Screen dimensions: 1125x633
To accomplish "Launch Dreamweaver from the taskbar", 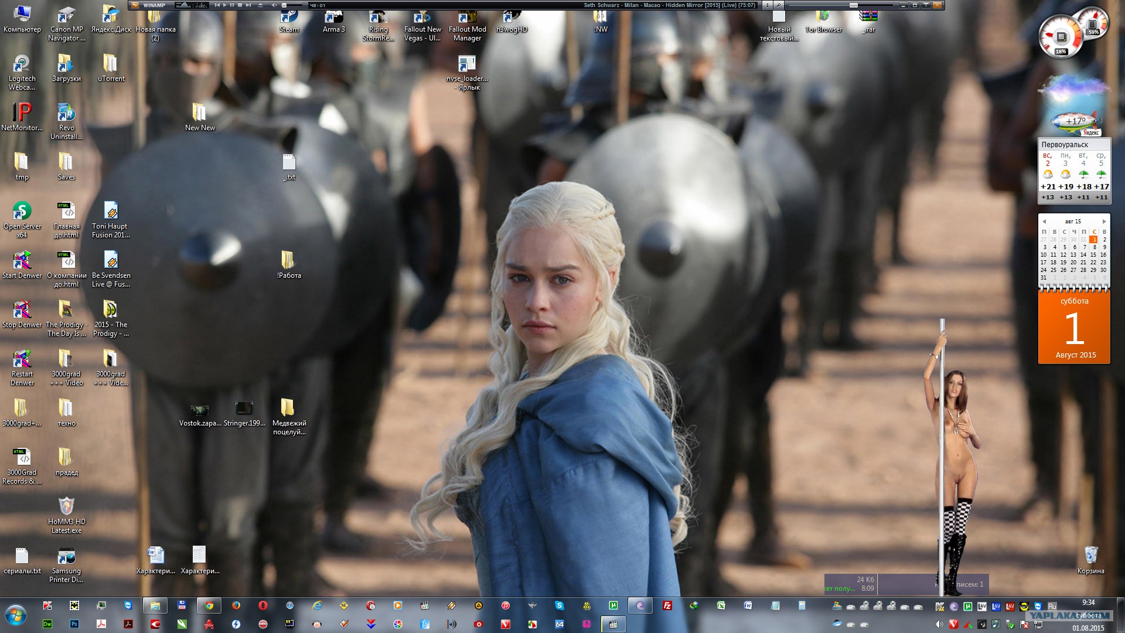I will [x=47, y=624].
